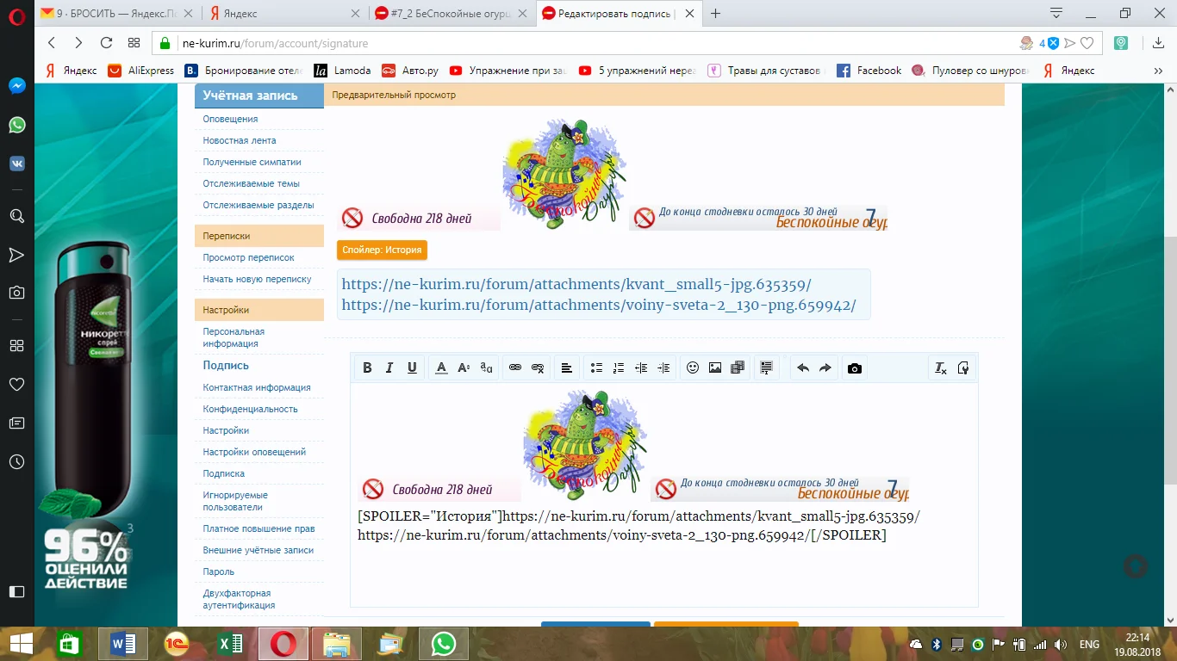Select Начать новую переписку
Screen dimensions: 1177x661
(257, 279)
